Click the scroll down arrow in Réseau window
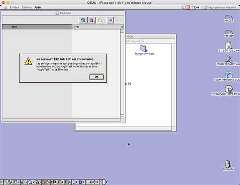 pos(122,116)
